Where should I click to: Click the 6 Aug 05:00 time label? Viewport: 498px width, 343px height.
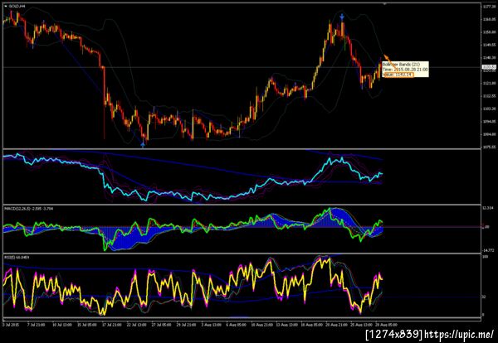tap(237, 325)
